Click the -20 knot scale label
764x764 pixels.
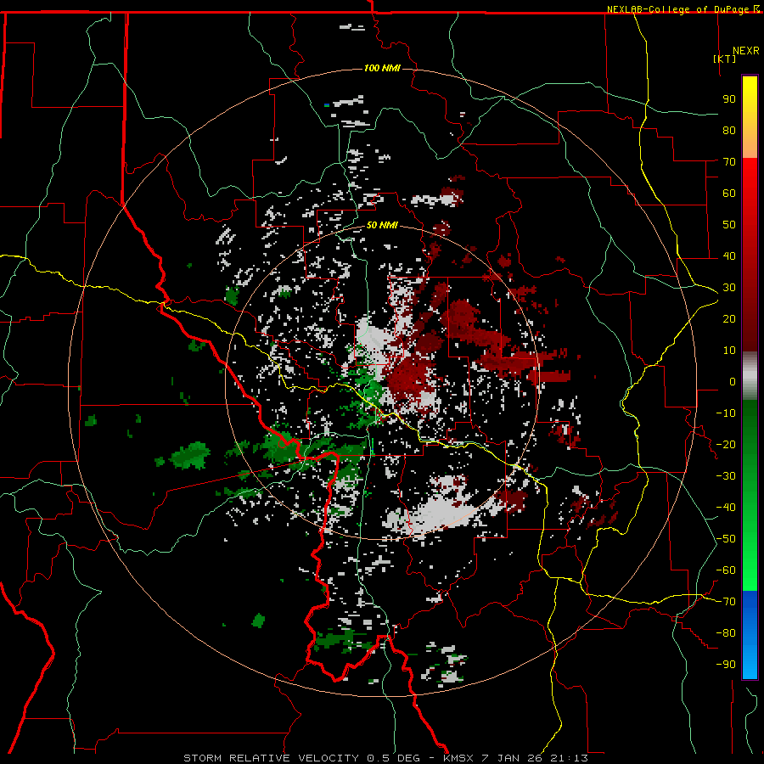click(726, 444)
